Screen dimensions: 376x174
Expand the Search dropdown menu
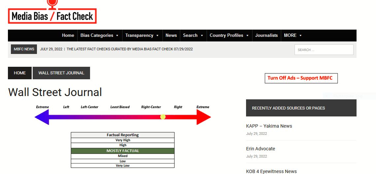coord(193,36)
